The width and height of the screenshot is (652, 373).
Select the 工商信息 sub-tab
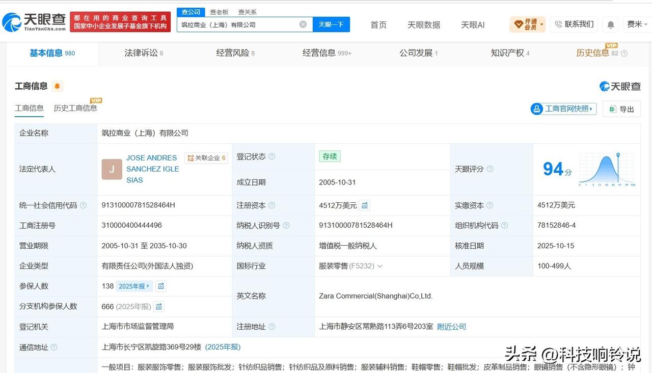point(29,108)
